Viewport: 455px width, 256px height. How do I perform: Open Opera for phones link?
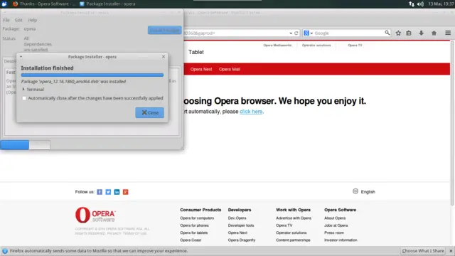194,225
